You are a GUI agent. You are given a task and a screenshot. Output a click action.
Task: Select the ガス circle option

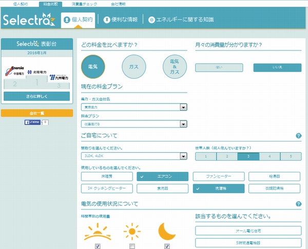(133, 66)
